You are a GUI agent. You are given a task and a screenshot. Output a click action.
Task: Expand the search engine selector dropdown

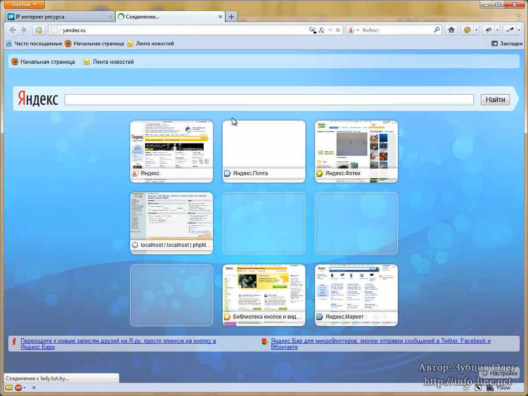click(x=358, y=30)
